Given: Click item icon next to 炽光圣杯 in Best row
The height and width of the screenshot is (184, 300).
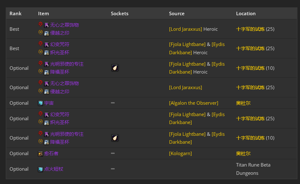Looking at the screenshot, I should (46, 53).
